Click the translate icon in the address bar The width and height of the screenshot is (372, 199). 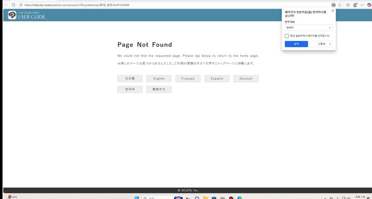333,5
